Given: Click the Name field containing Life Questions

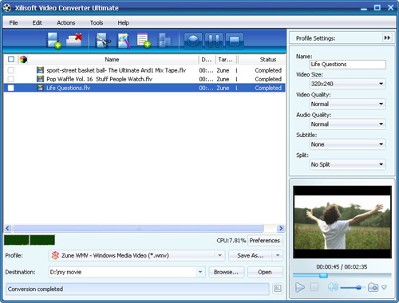Looking at the screenshot, I should tap(348, 64).
